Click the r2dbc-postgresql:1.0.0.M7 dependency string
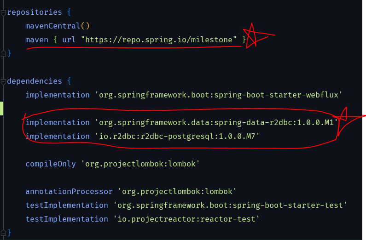 pyautogui.click(x=177, y=136)
